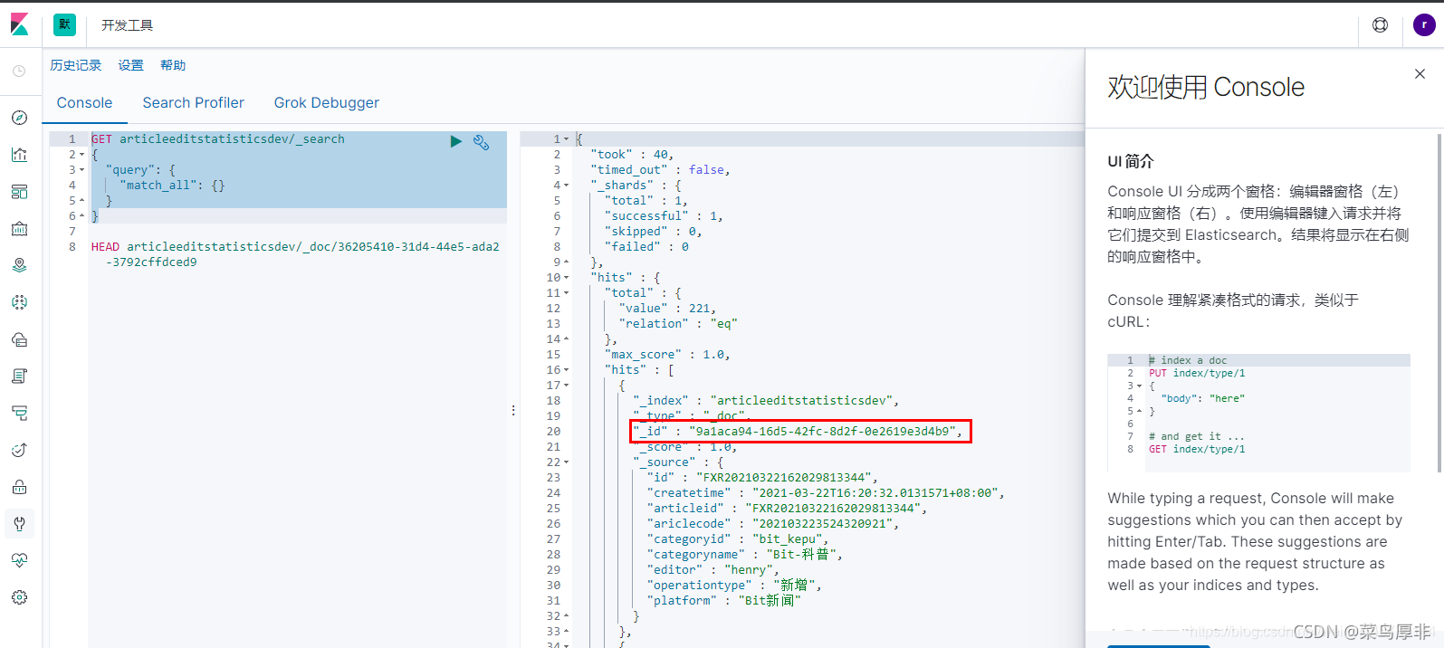Switch to the Console tab
This screenshot has width=1444, height=648.
[x=84, y=103]
